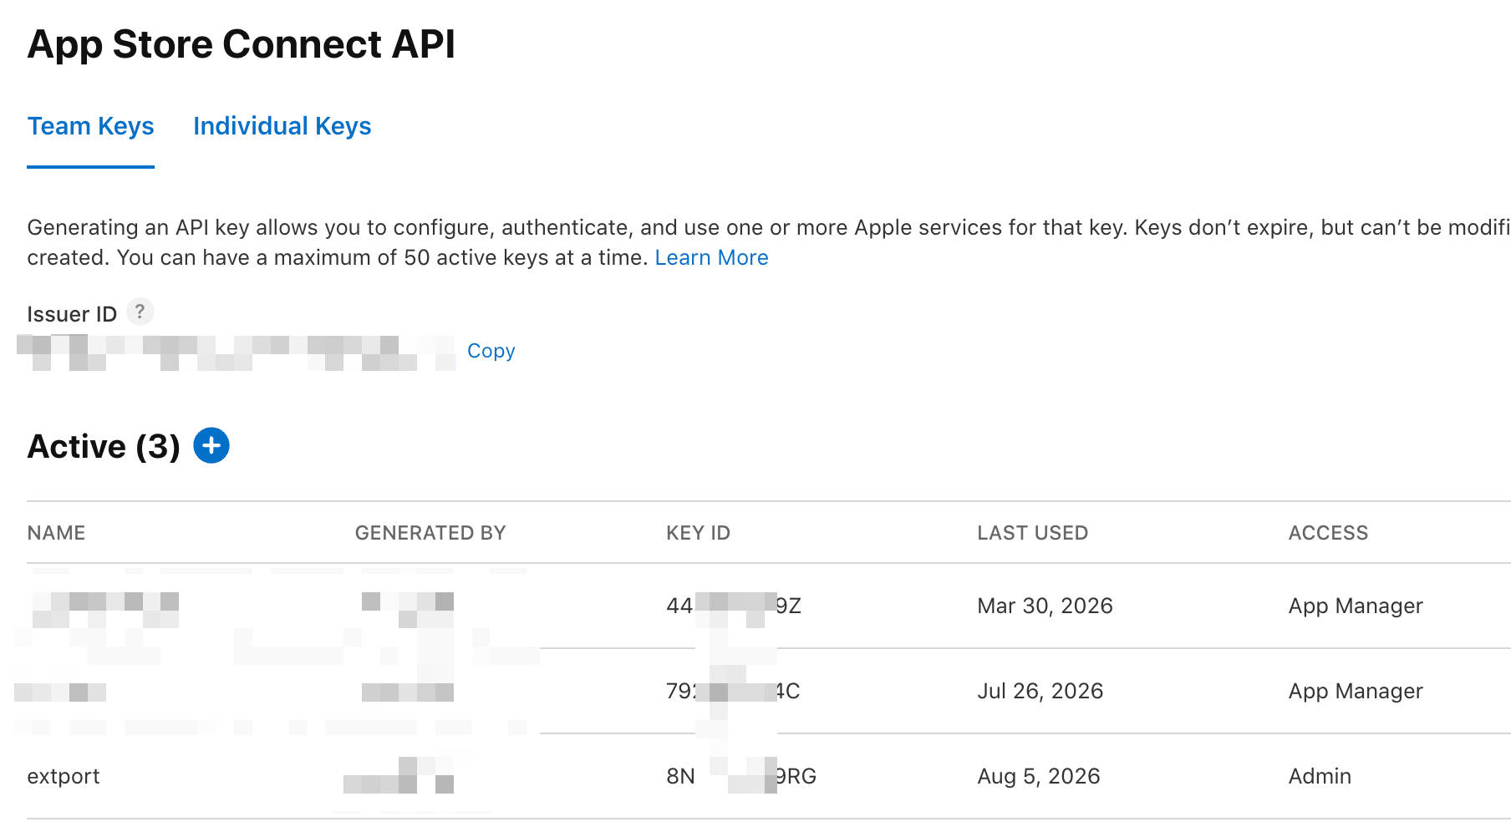Sort by the NAME column header
This screenshot has width=1511, height=837.
[56, 533]
